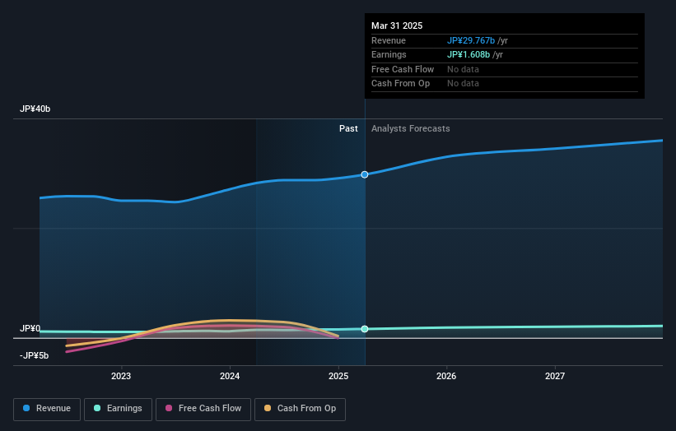Click the earnings value JP¥1.608b in tooltip

tap(469, 54)
